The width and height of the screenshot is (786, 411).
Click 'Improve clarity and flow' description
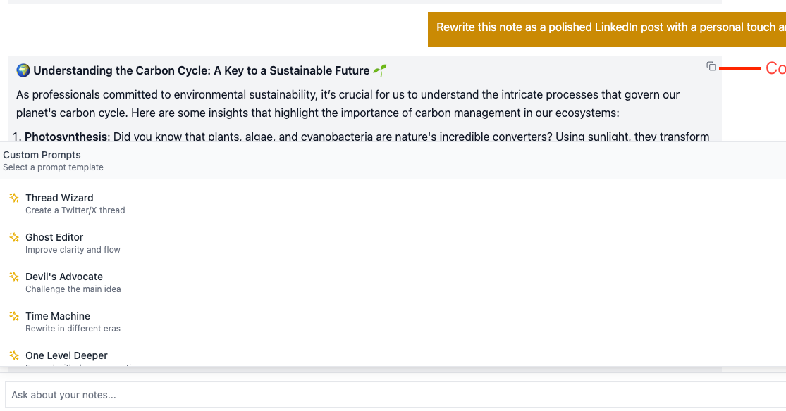point(73,250)
